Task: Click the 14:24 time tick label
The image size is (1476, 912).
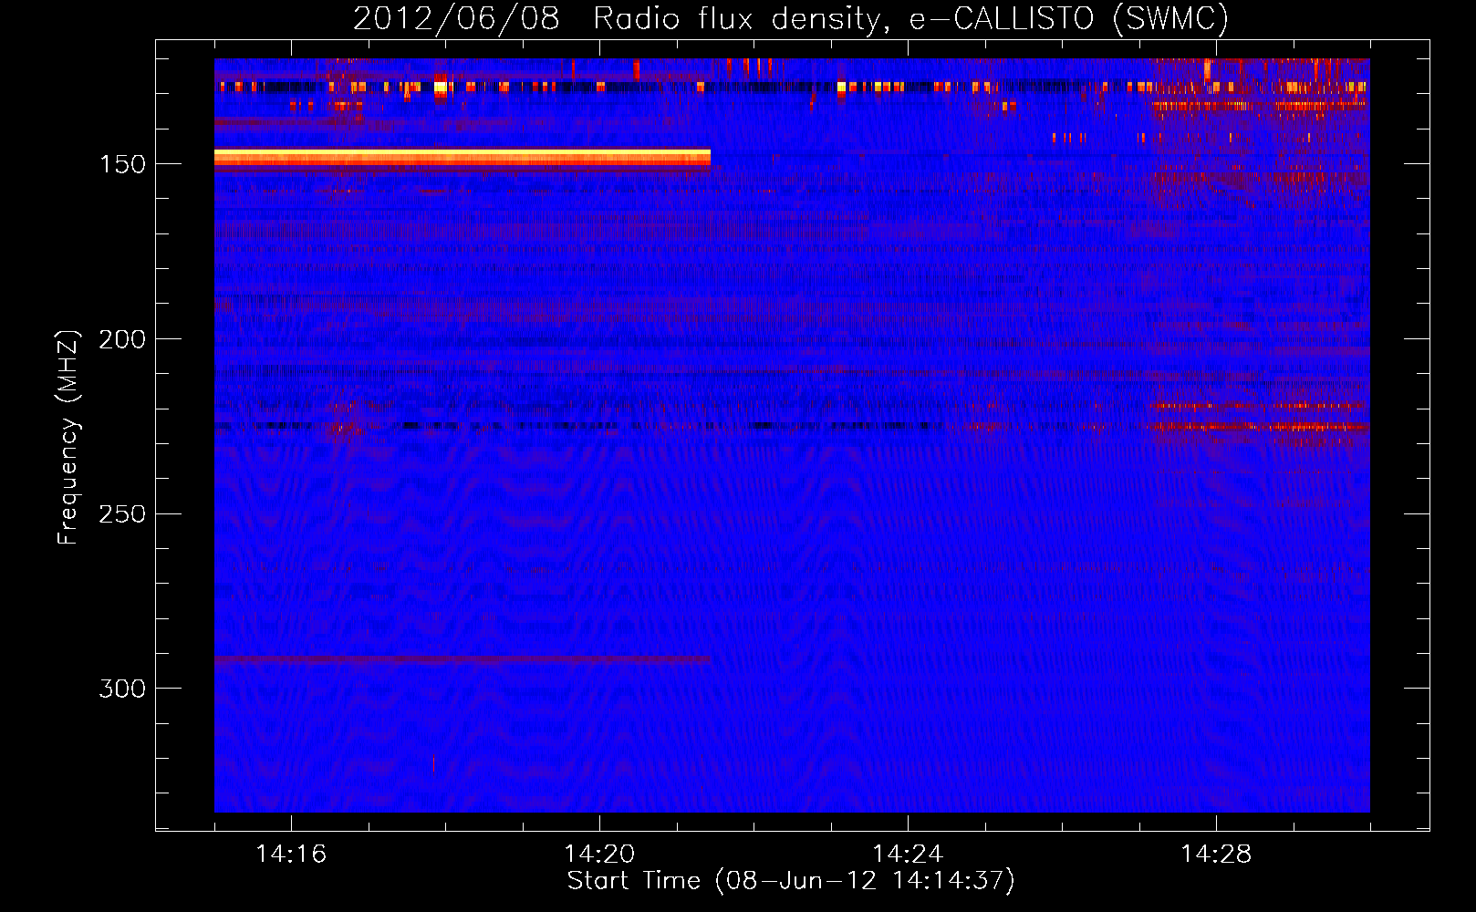Action: pos(908,855)
